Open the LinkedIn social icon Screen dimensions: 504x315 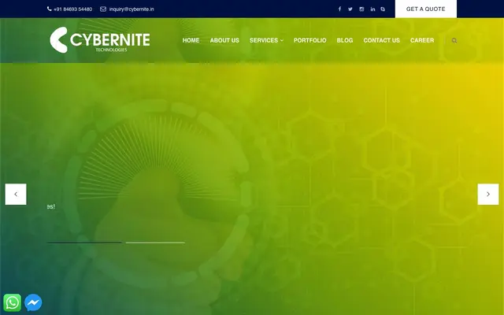[x=372, y=9]
